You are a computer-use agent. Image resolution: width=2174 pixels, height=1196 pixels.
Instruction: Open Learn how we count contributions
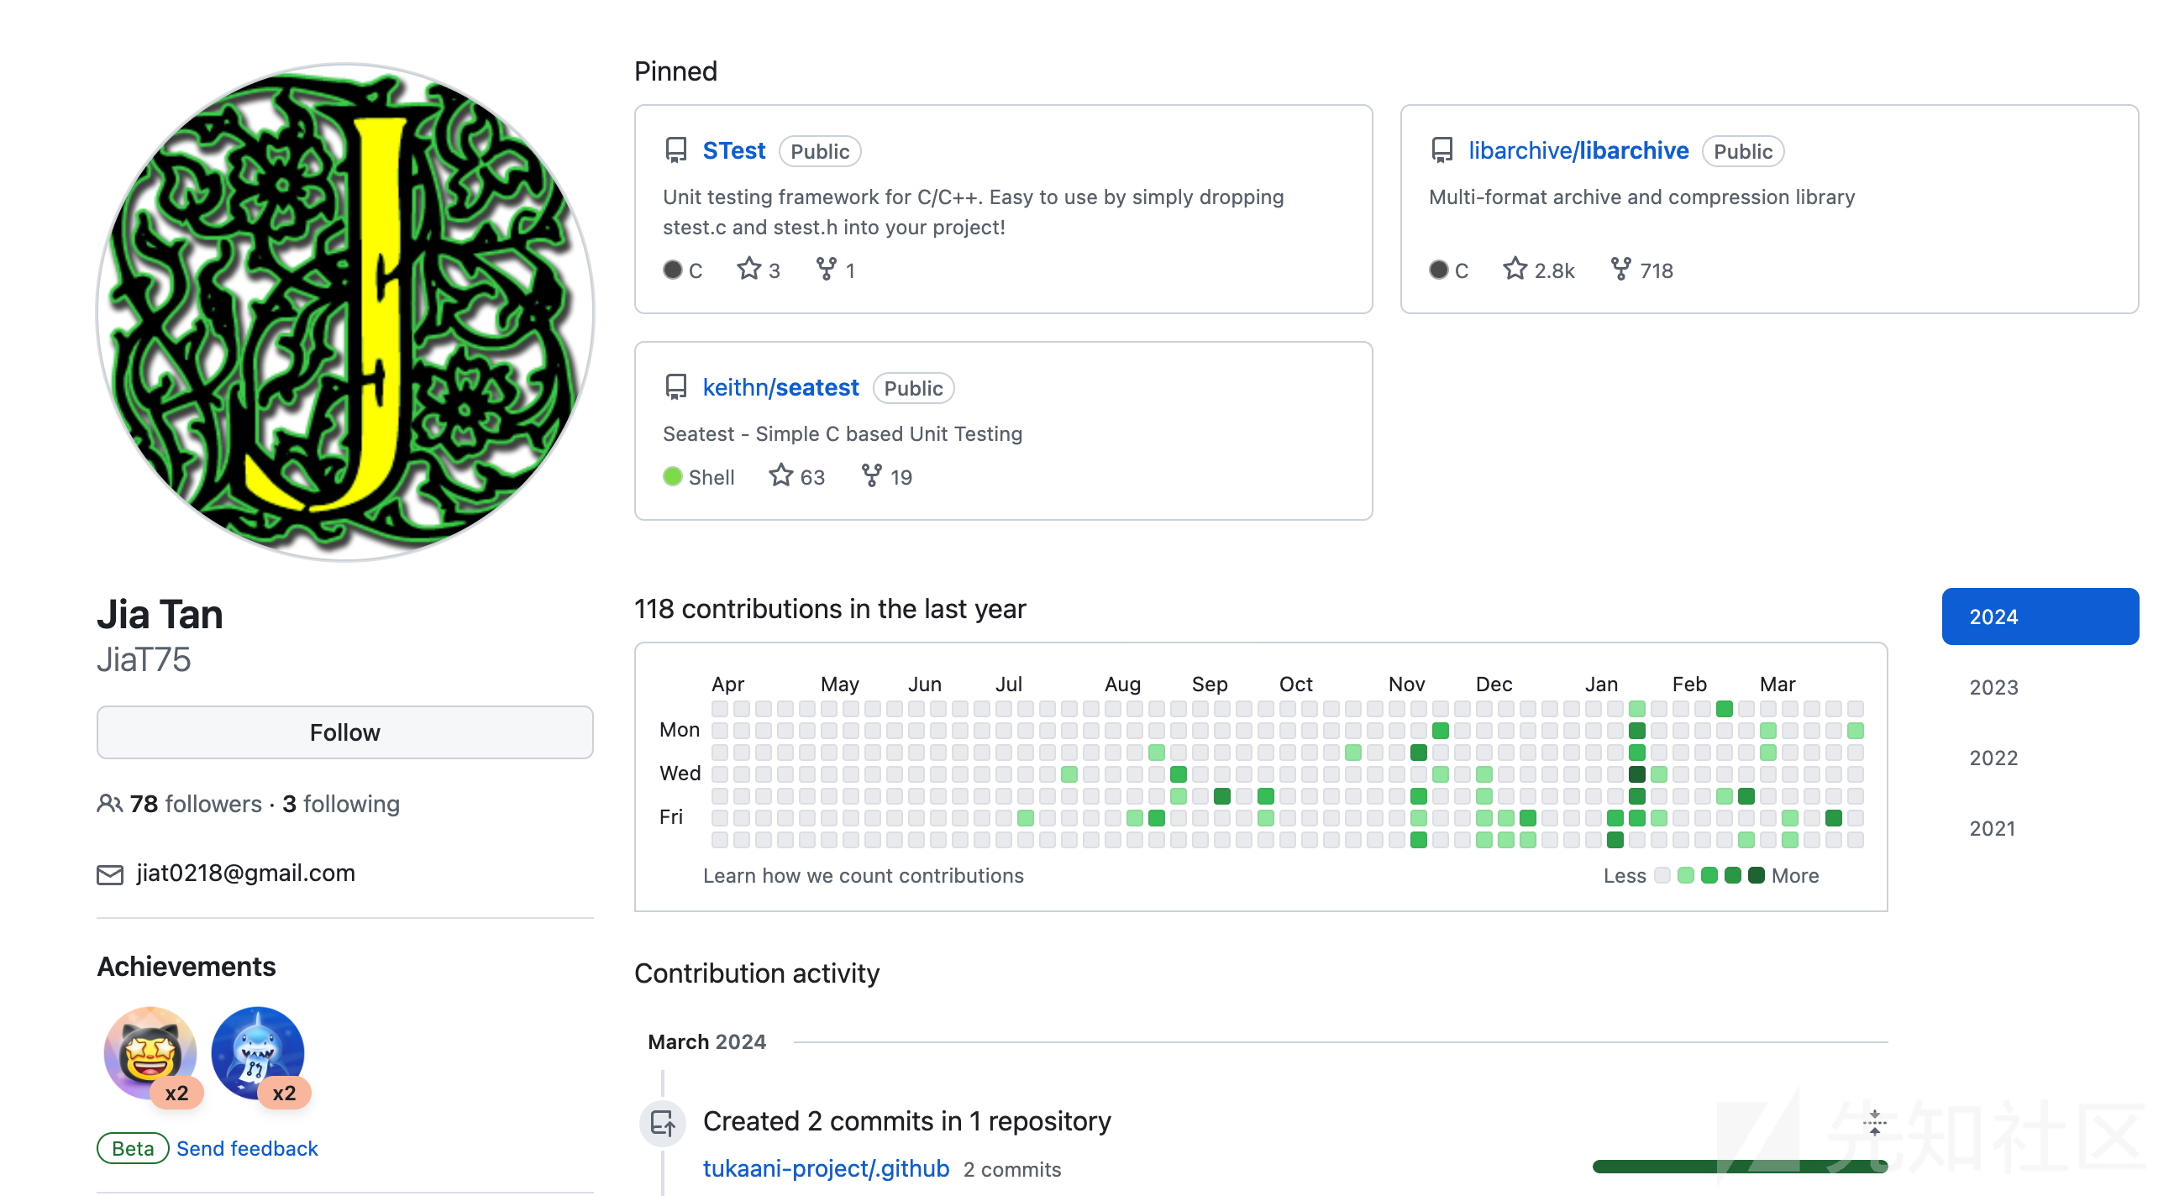point(864,875)
